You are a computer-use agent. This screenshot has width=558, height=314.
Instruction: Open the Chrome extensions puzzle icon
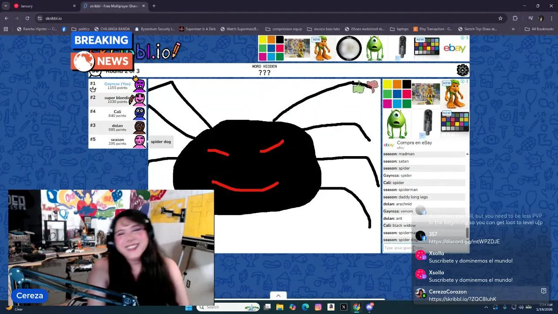[515, 18]
